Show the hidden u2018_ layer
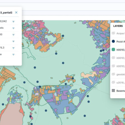 tap(113, 82)
